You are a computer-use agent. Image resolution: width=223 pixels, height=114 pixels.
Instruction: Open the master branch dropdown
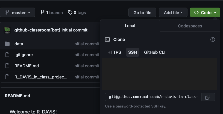[x=17, y=12]
